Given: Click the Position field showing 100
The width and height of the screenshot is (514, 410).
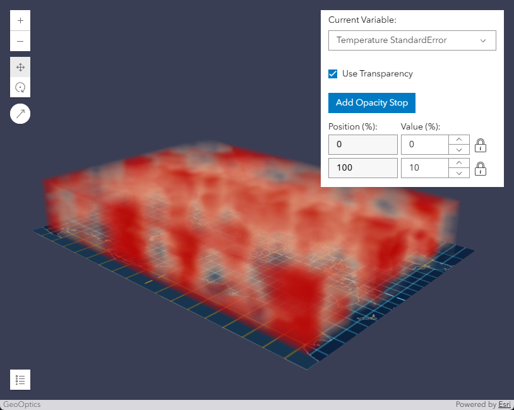Looking at the screenshot, I should click(362, 168).
